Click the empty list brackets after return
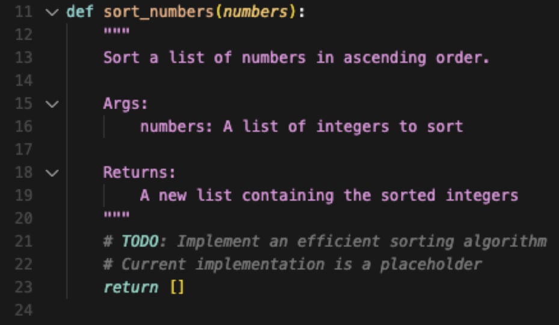559x325 pixels. (177, 288)
